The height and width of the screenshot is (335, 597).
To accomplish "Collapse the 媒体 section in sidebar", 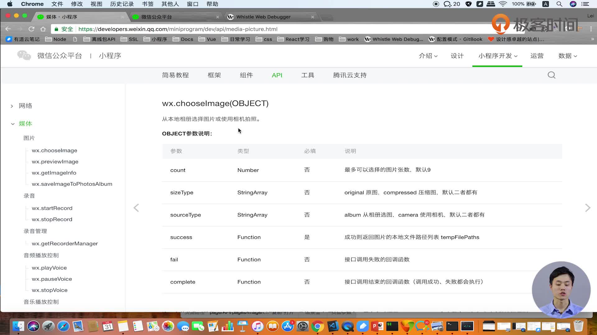I will [12, 124].
